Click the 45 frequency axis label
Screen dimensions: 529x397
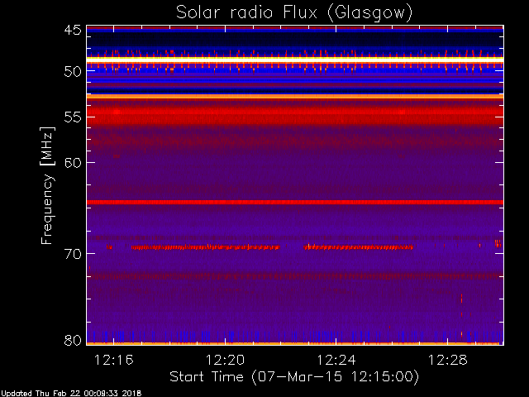73,30
